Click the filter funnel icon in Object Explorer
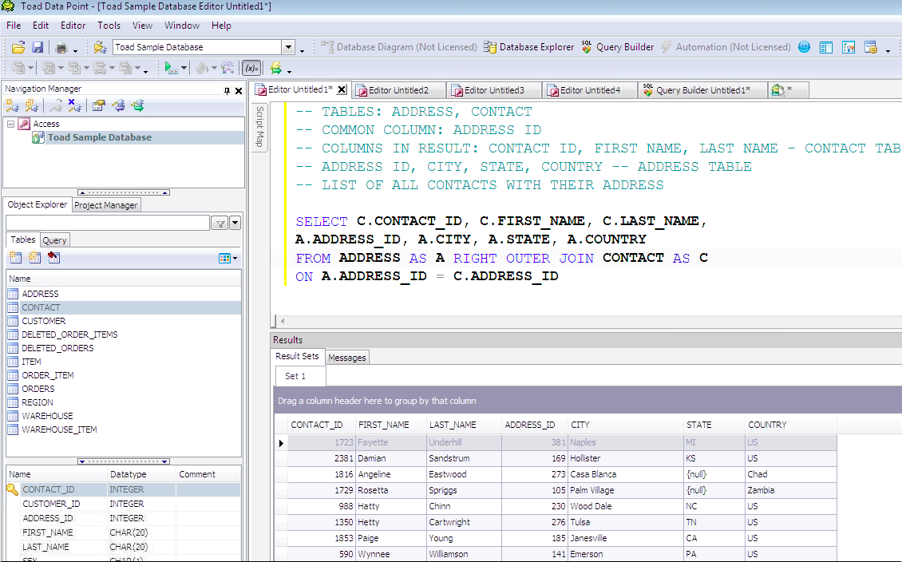Viewport: 902px width, 562px height. [220, 224]
